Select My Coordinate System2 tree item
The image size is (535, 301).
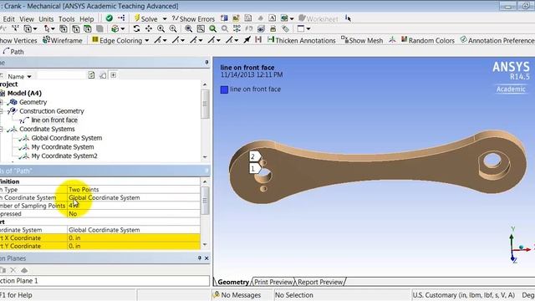[64, 156]
